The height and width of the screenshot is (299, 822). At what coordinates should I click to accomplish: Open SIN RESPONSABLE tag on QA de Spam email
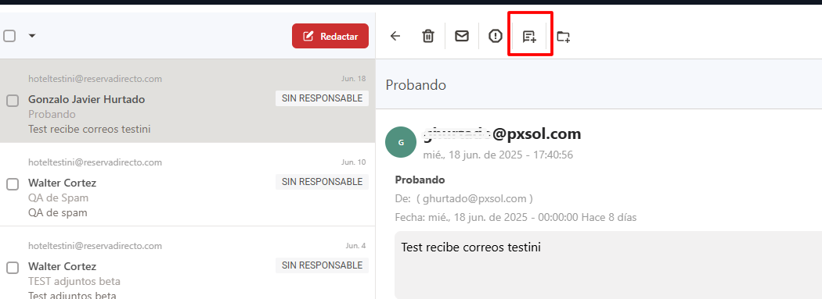pos(322,182)
